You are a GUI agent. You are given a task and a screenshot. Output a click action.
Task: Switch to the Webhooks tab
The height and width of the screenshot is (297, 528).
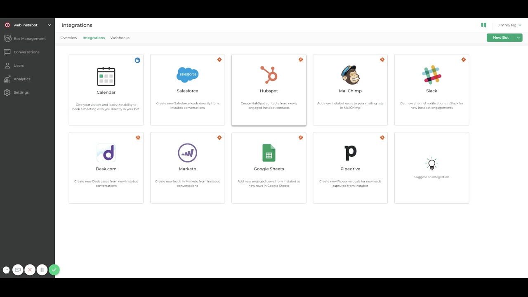point(120,38)
